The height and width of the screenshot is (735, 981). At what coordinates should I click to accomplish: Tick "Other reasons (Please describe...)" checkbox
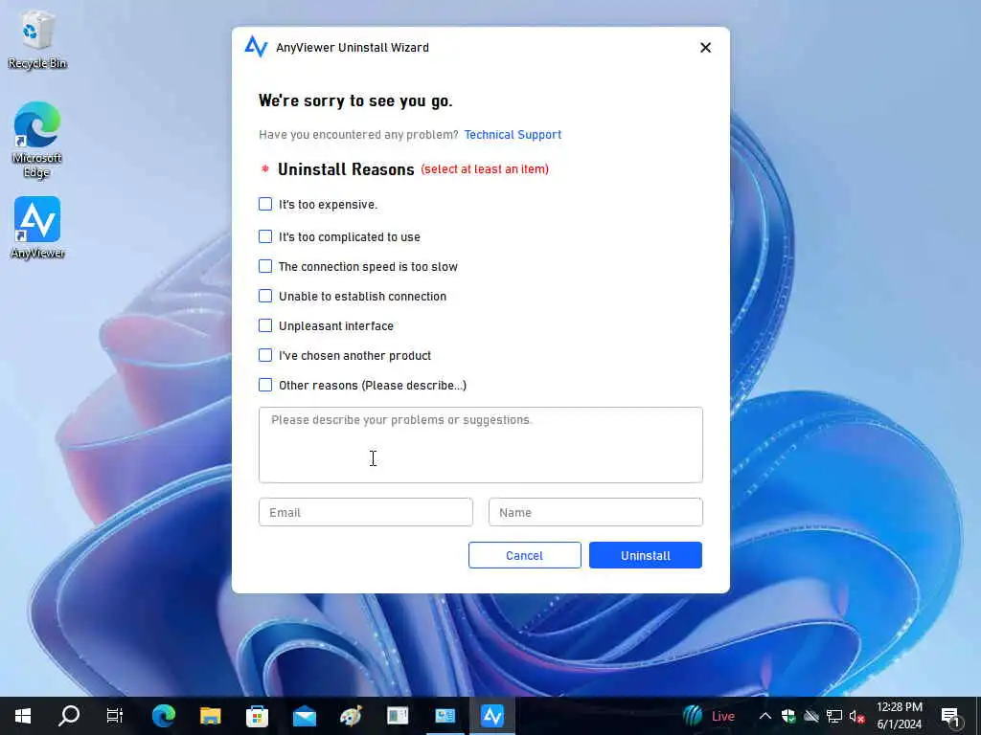click(x=265, y=385)
